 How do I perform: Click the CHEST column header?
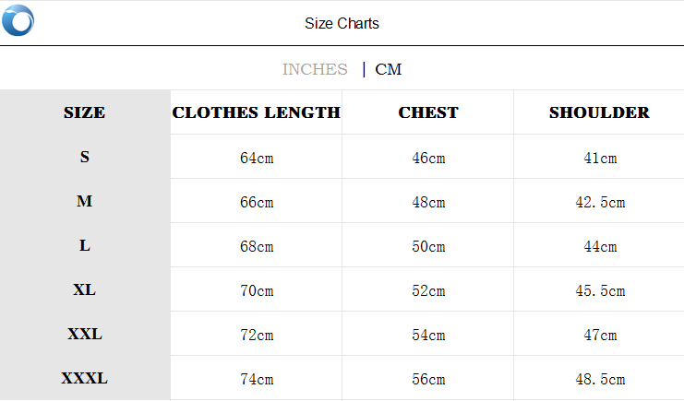tap(428, 112)
